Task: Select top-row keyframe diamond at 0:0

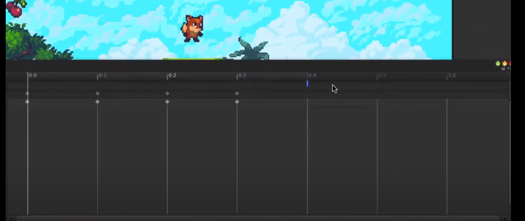Action: point(27,93)
